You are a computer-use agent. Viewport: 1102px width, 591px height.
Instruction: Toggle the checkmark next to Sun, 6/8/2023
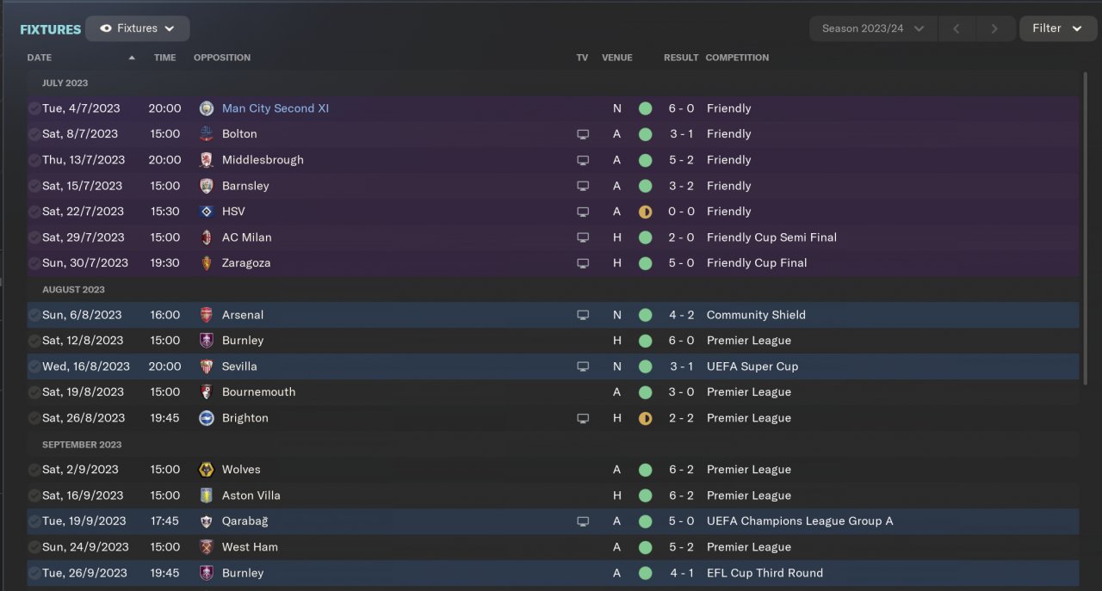(34, 315)
